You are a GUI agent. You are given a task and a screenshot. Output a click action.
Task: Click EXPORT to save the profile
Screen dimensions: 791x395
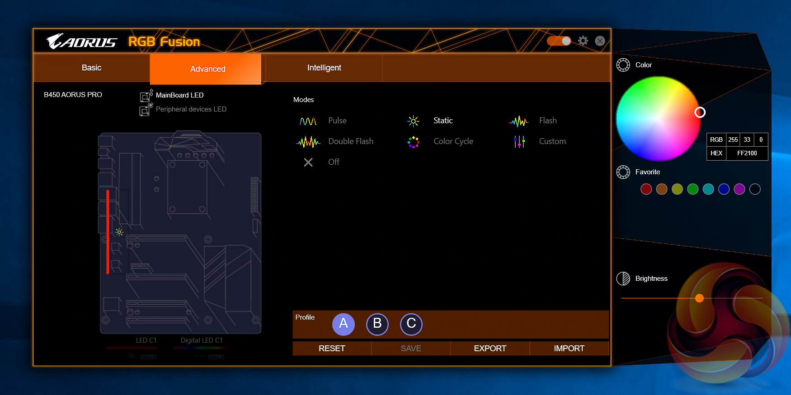[490, 349]
